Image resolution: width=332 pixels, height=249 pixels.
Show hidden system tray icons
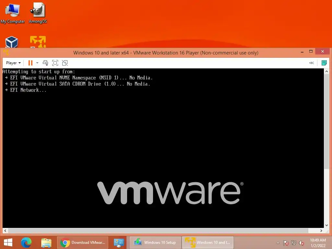tap(278, 243)
